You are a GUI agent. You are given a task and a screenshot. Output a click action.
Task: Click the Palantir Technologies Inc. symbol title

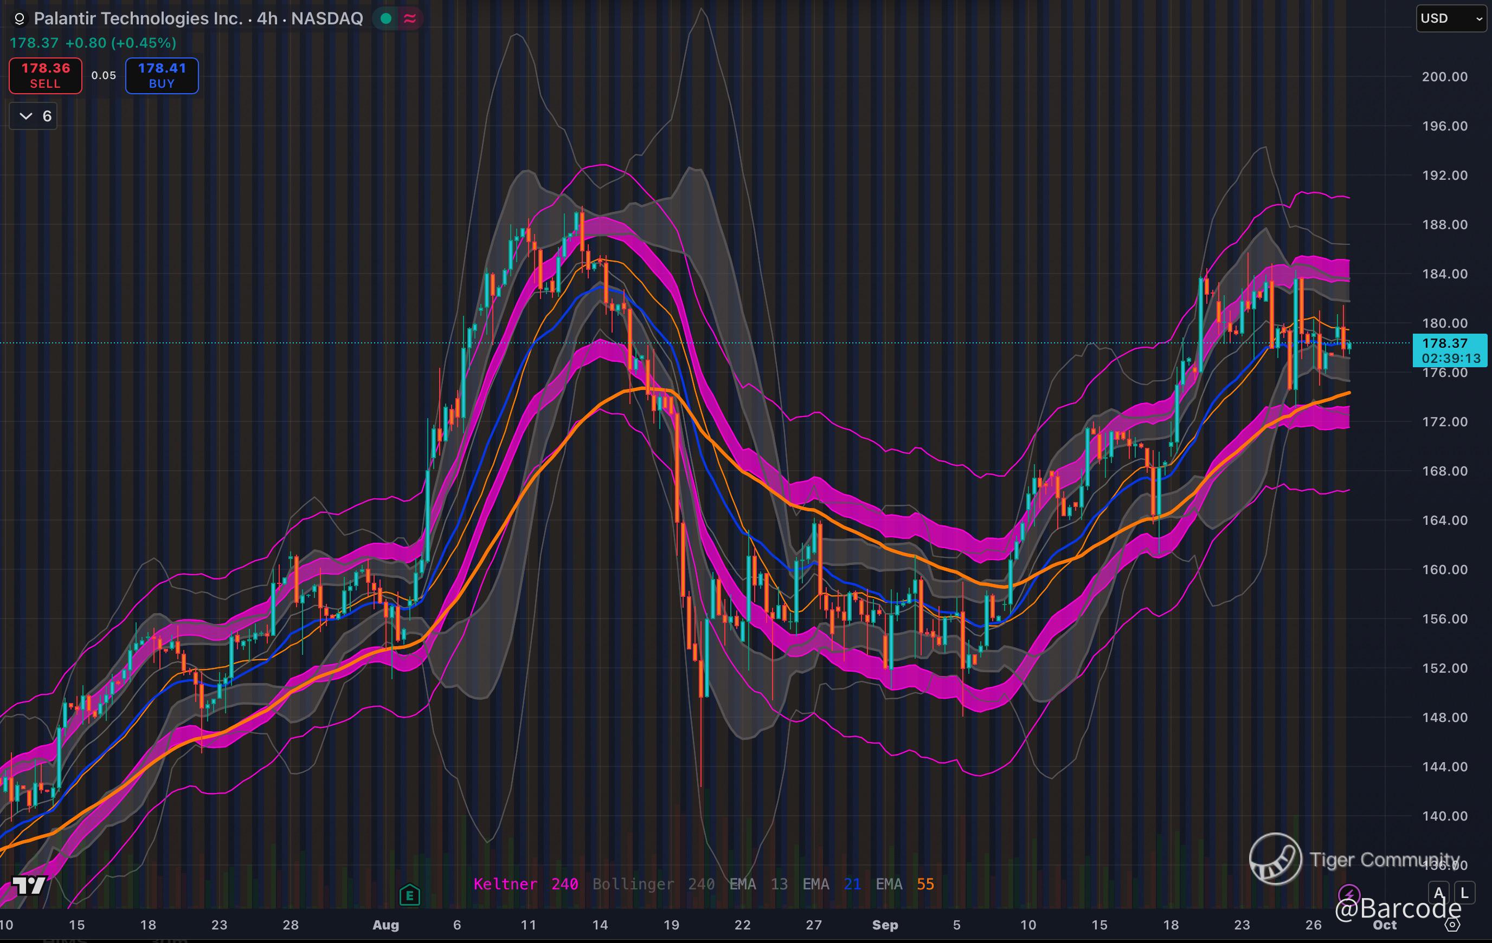point(138,18)
